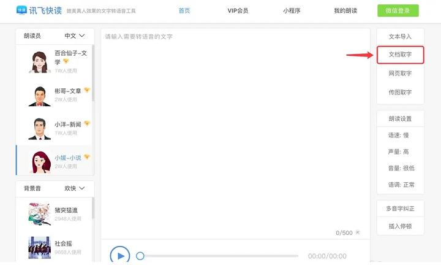This screenshot has height=265, width=441.
Task: Expand the 中文 language dropdown
Action: [75, 36]
